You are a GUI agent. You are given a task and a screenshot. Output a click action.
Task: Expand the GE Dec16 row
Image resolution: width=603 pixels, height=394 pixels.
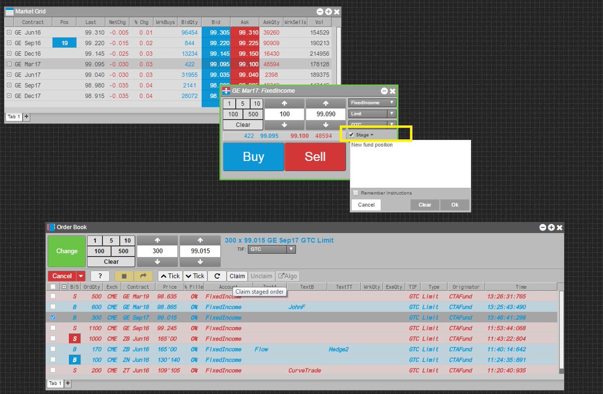9,54
